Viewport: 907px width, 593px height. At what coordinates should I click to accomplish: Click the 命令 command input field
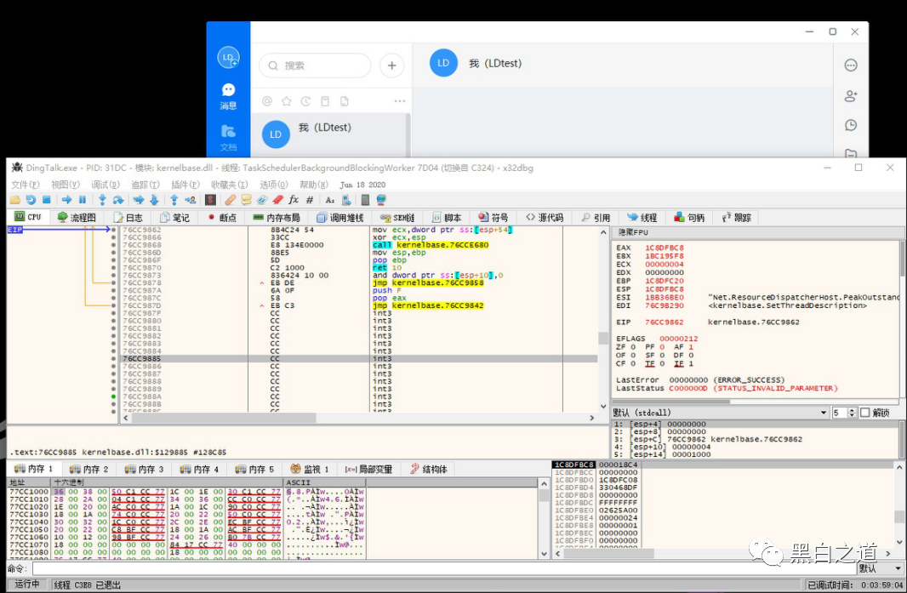tap(443, 568)
